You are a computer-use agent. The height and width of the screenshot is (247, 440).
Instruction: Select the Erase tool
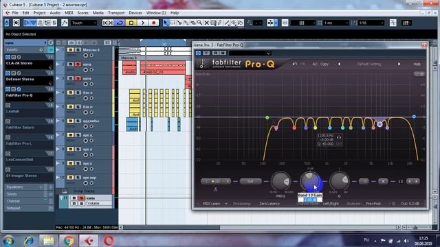[x=192, y=23]
